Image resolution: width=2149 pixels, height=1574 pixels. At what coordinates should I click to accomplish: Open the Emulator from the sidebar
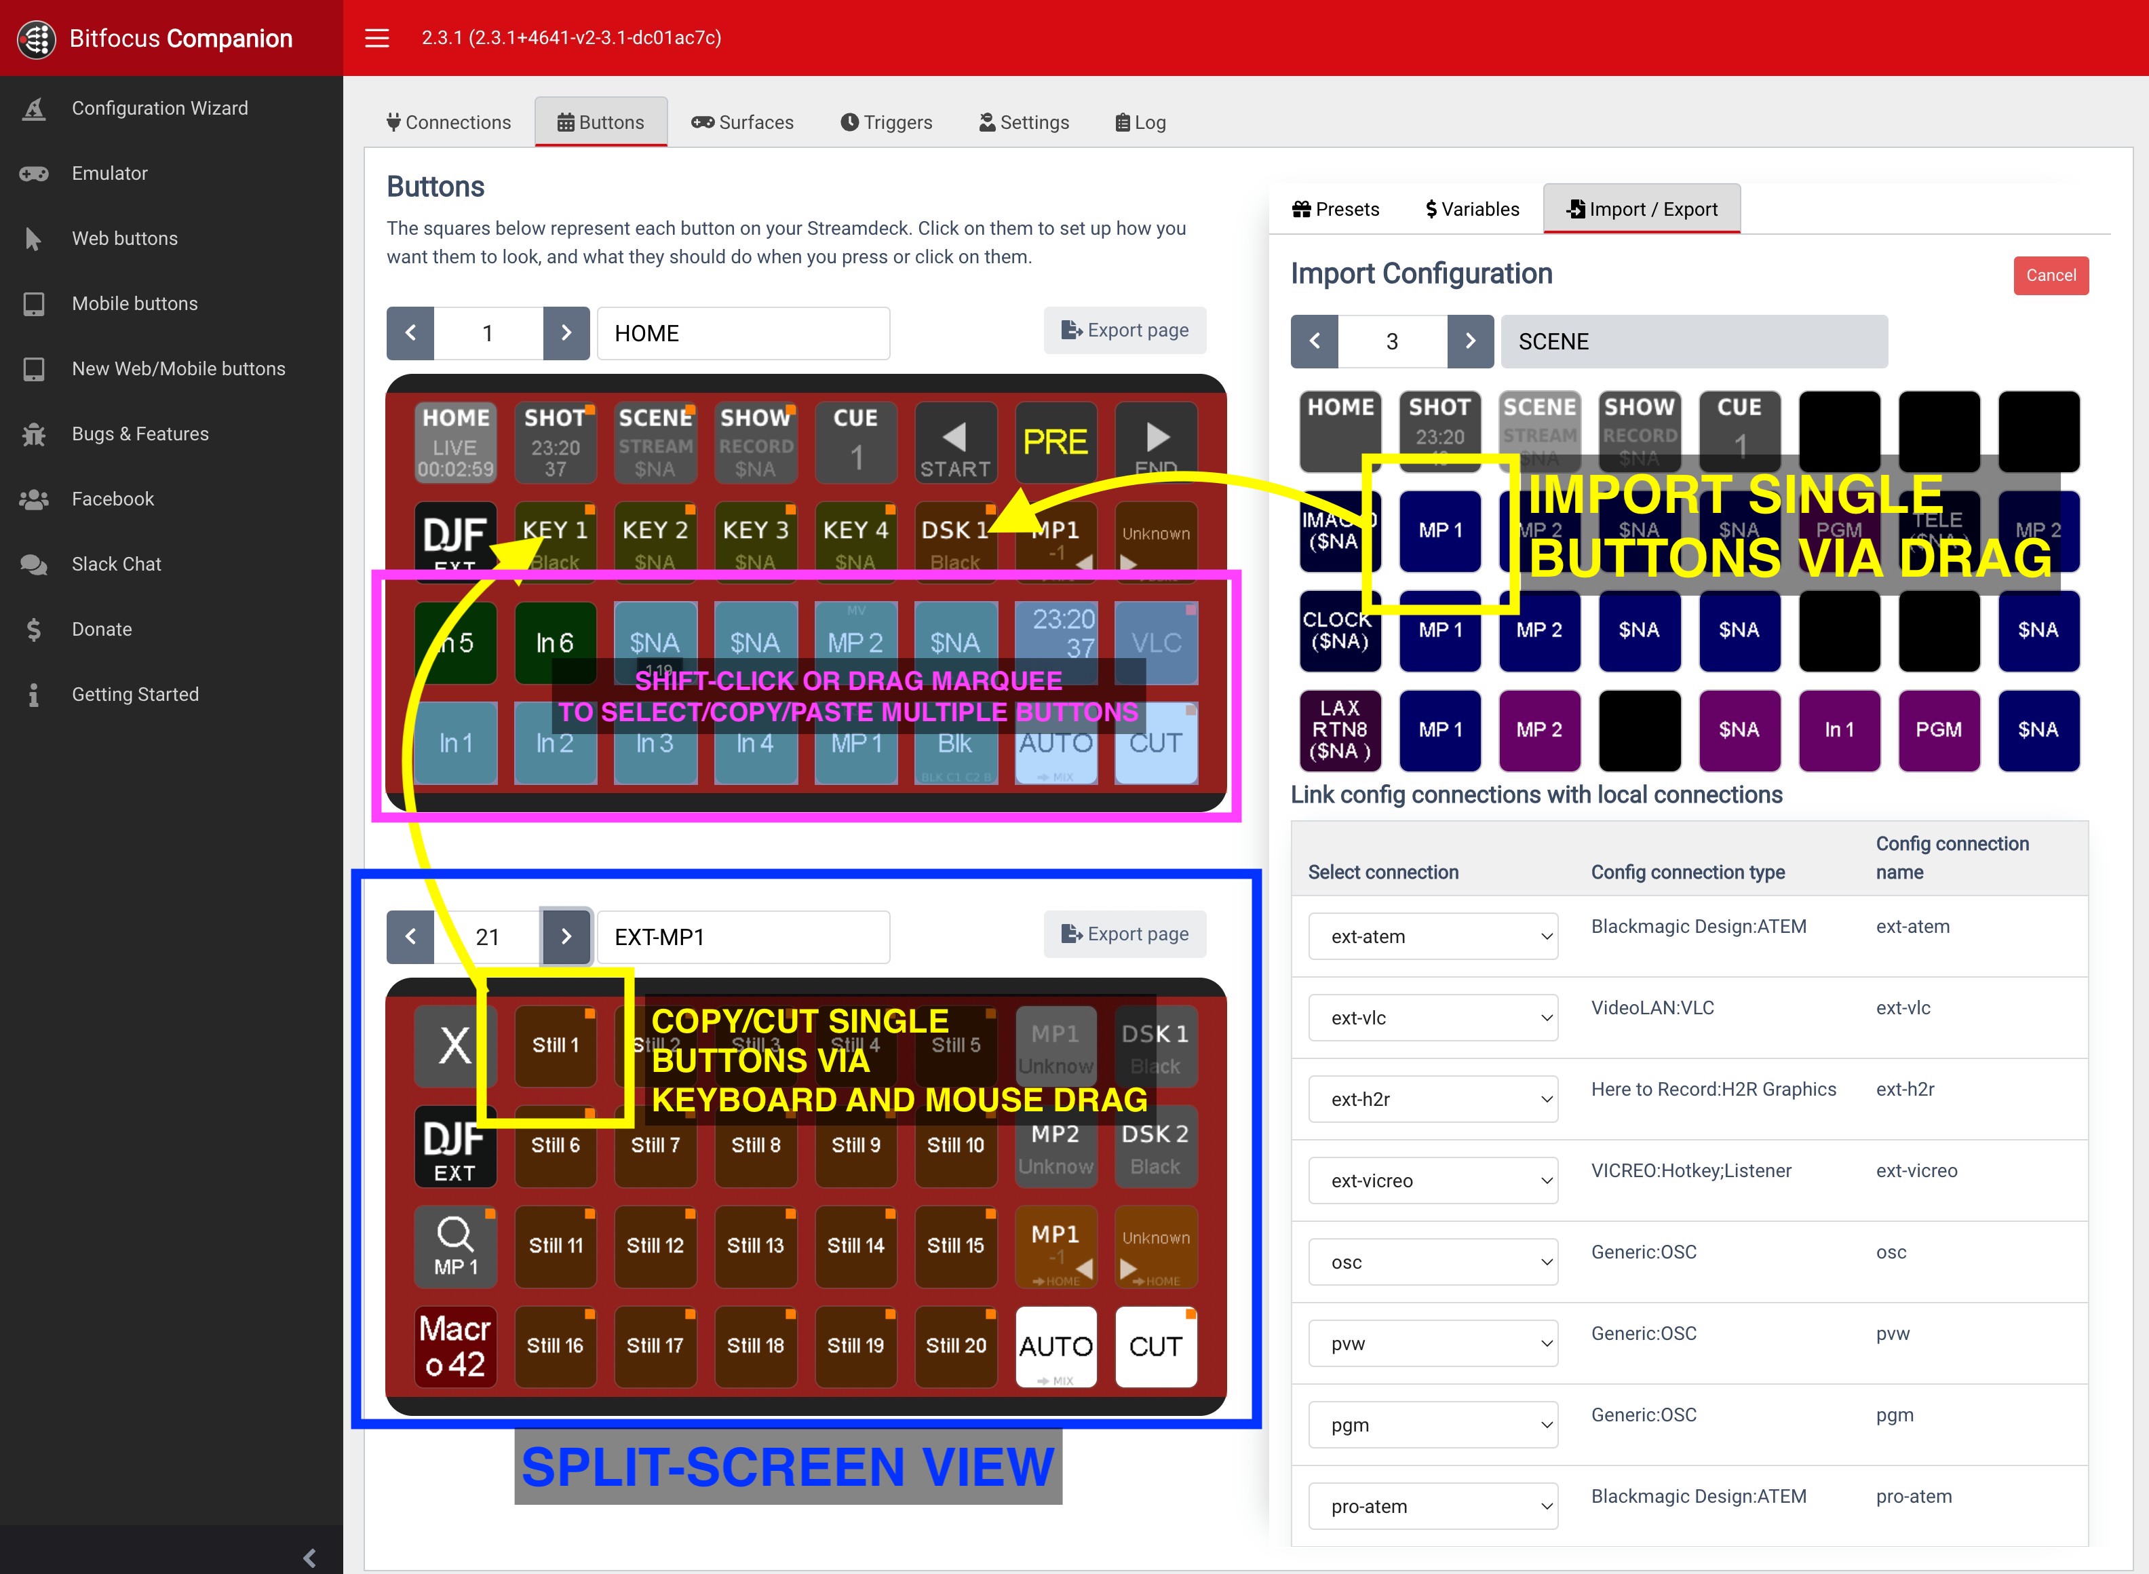[x=109, y=172]
